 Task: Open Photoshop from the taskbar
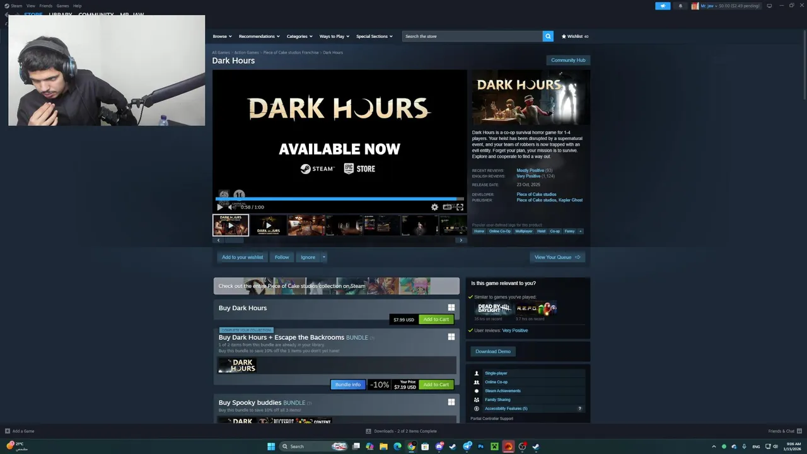480,446
